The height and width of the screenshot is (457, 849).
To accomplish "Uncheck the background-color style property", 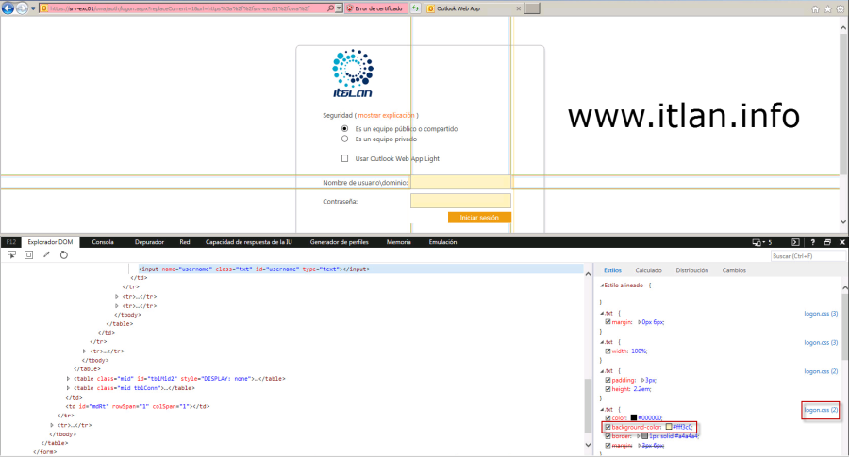I will coord(608,427).
